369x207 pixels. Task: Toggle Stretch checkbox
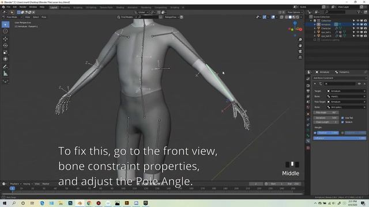point(342,122)
